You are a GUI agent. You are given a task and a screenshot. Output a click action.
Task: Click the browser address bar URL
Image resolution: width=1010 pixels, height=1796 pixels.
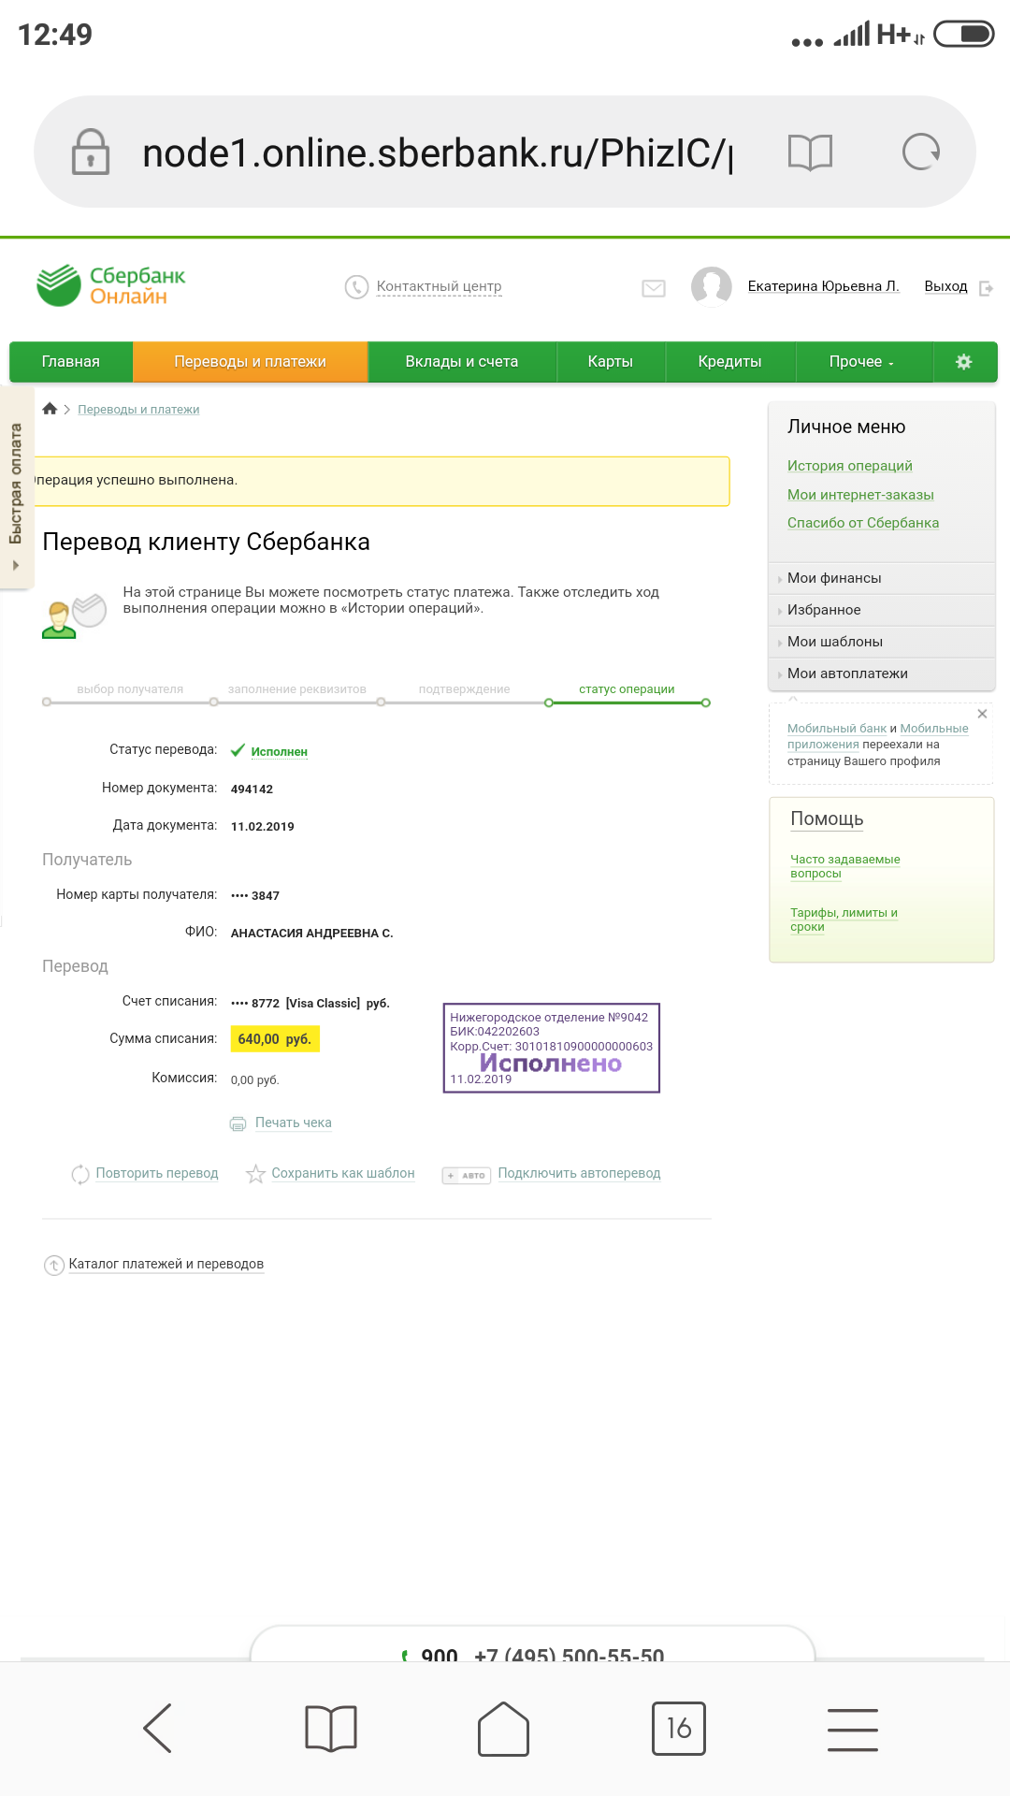click(438, 152)
